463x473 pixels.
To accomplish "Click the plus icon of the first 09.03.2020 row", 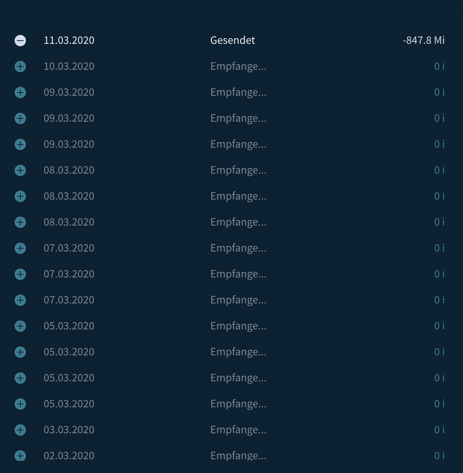I will click(20, 92).
